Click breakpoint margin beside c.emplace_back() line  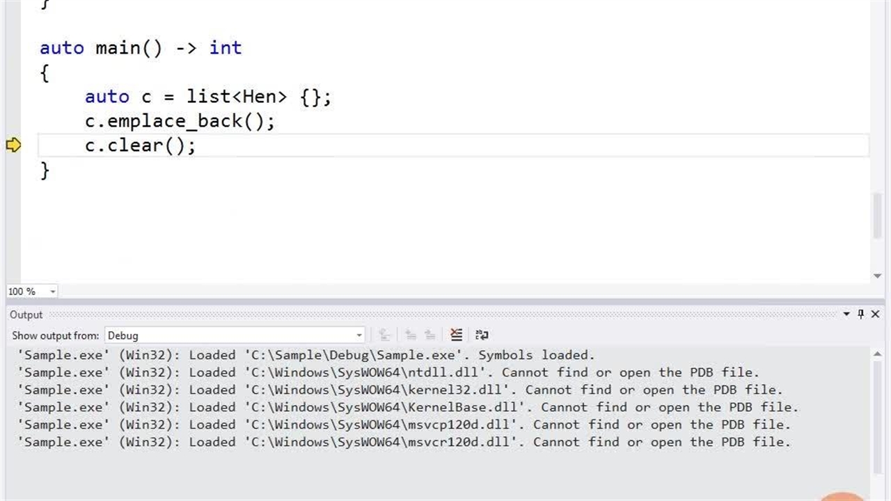13,121
